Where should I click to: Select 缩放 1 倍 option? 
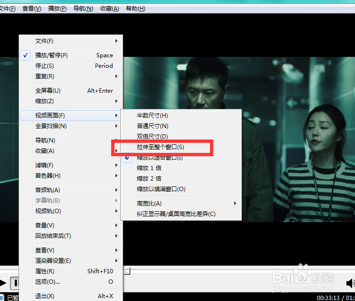[x=181, y=168]
